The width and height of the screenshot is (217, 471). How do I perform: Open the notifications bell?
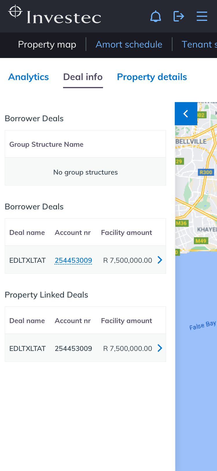pyautogui.click(x=156, y=16)
